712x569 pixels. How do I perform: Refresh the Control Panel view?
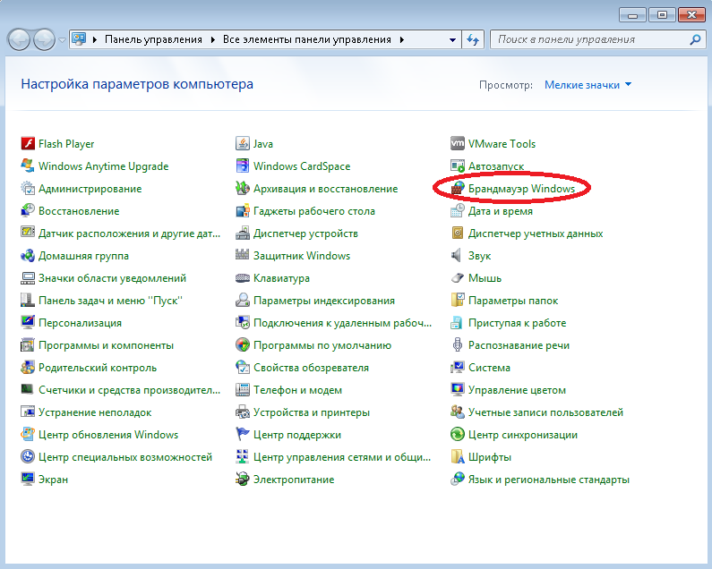click(x=473, y=40)
